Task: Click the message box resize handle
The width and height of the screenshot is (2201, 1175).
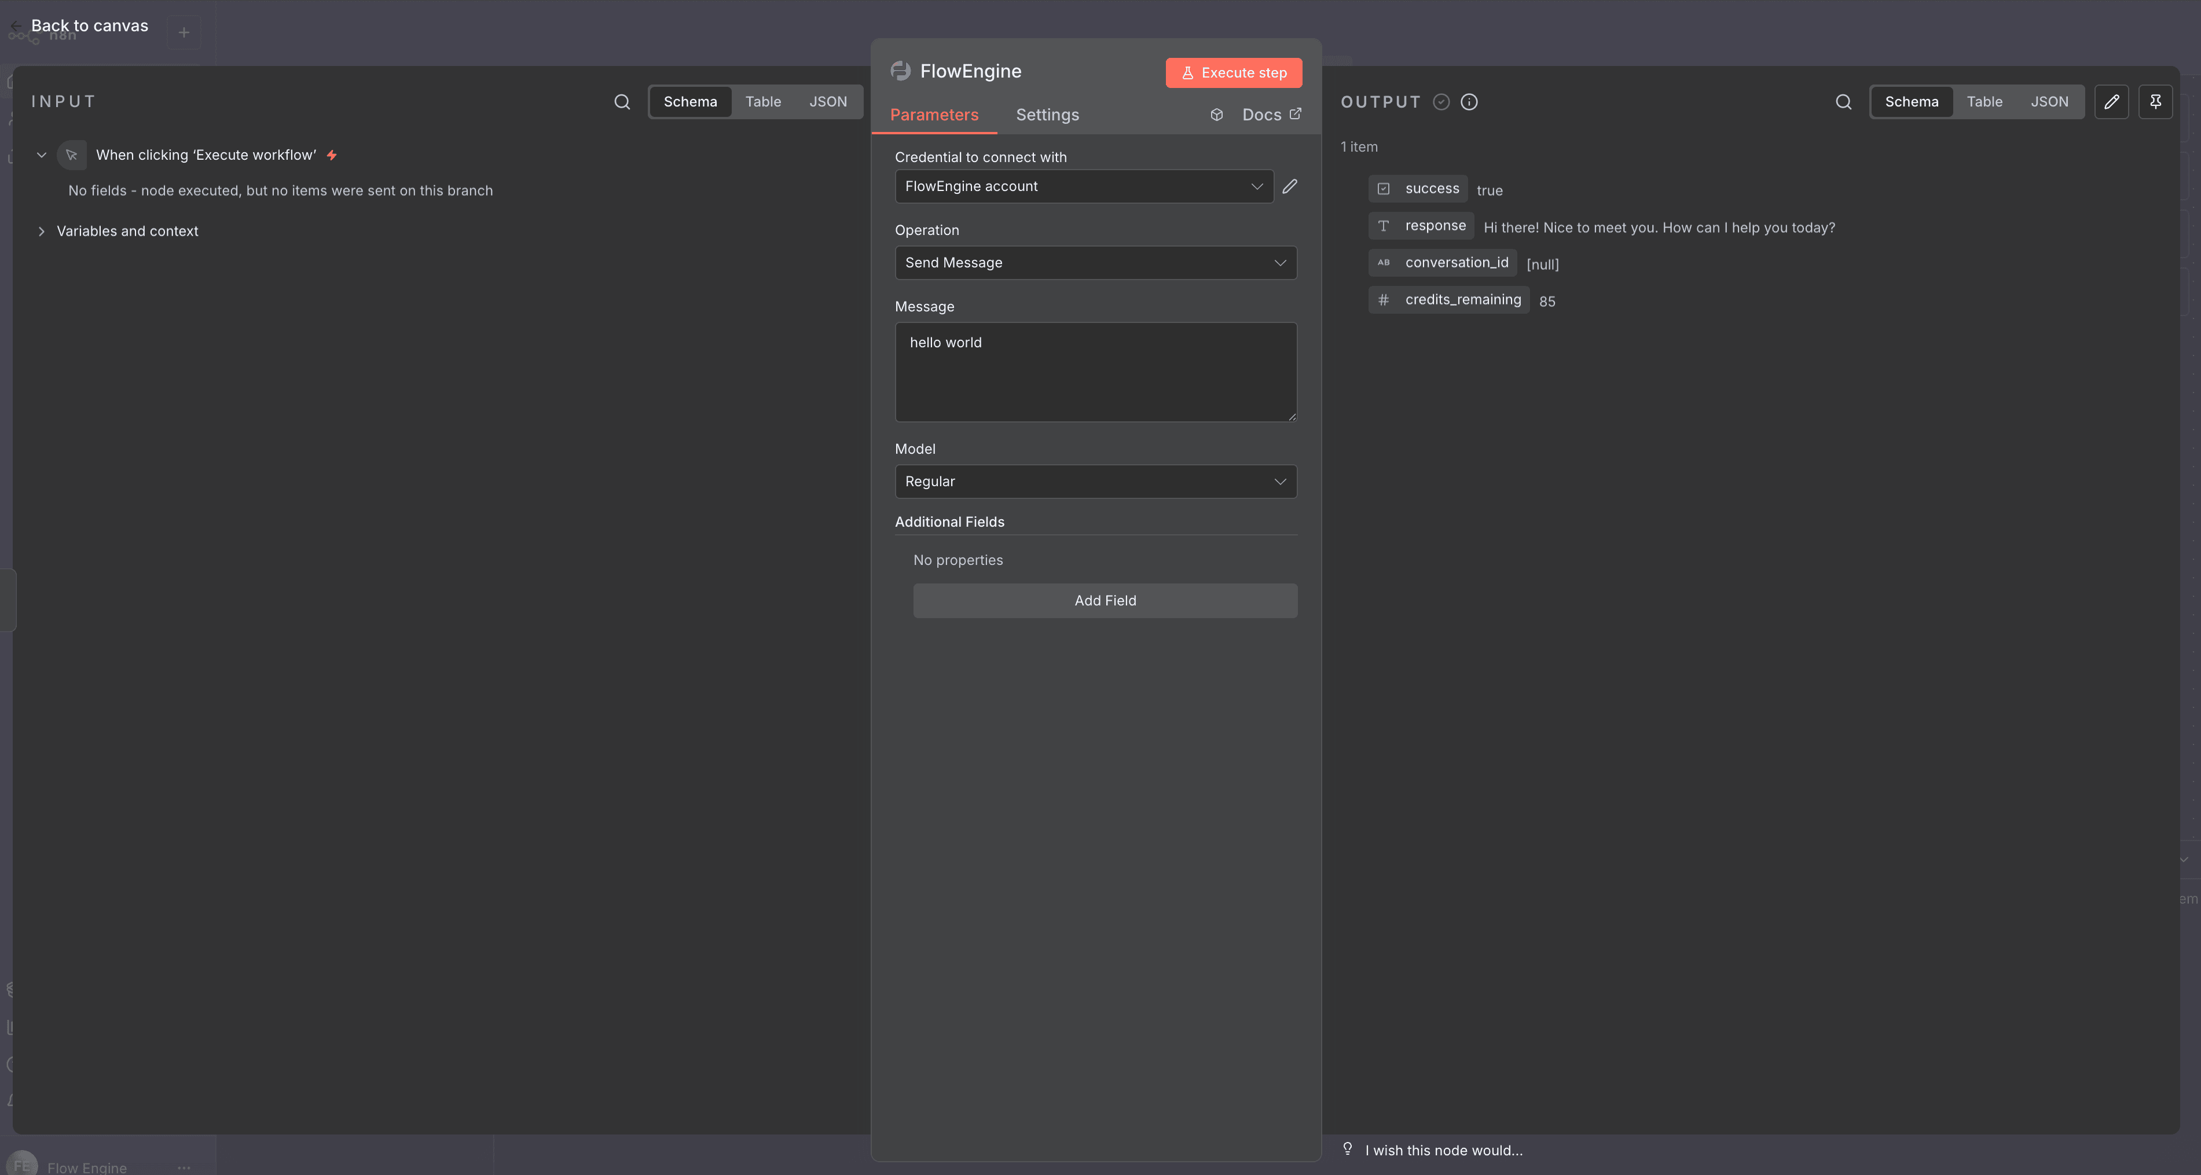Action: (1292, 416)
